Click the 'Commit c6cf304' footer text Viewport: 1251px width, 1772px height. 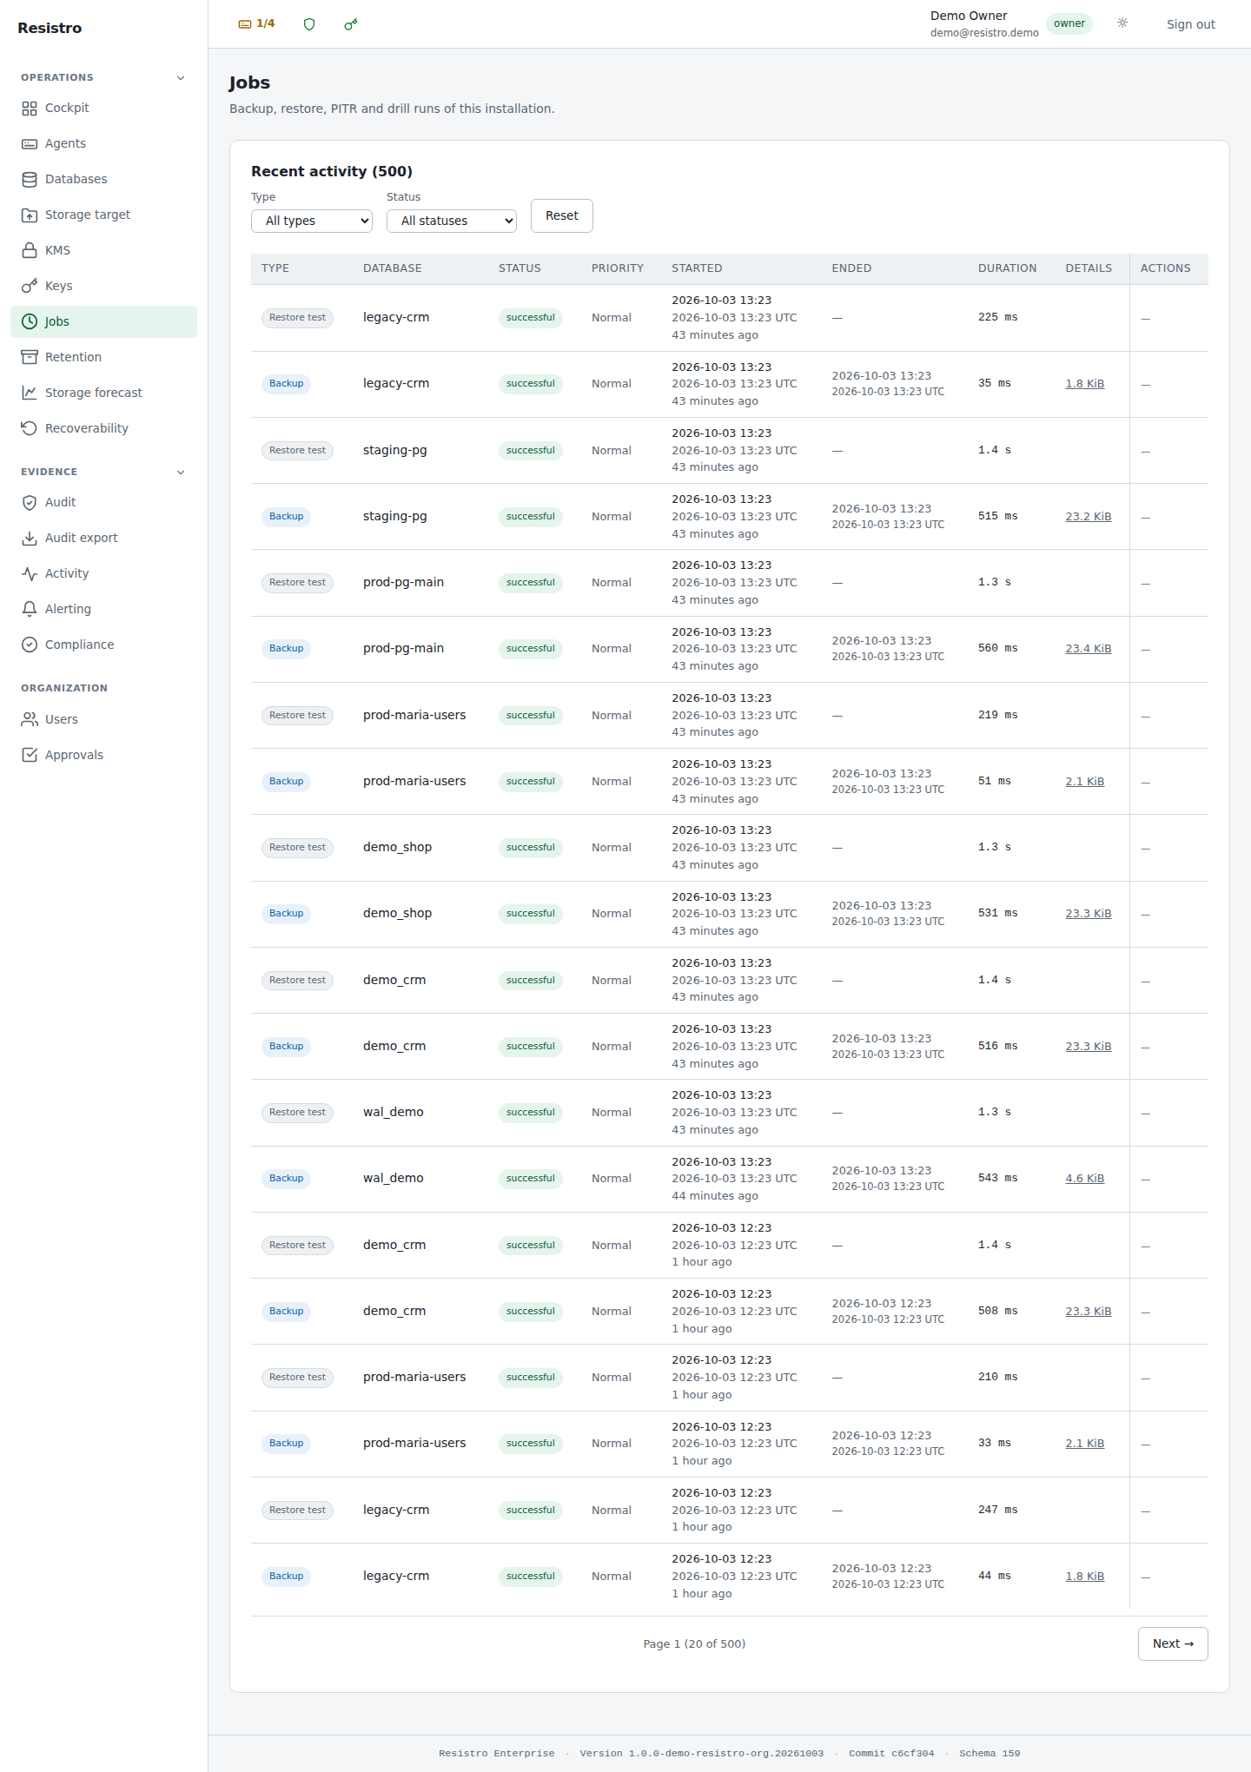(891, 1754)
